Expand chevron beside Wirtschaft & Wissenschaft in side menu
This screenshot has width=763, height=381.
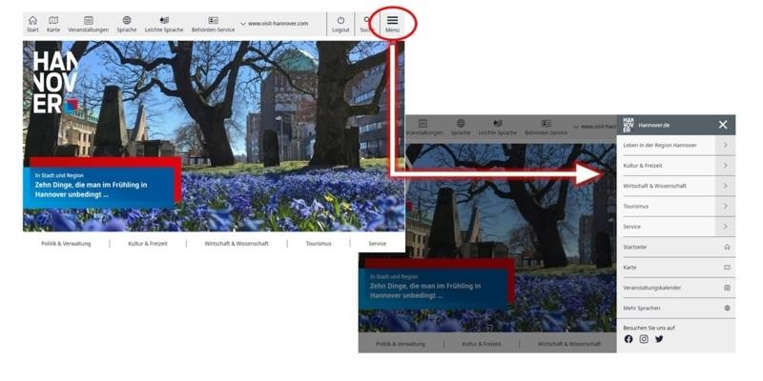pos(725,186)
